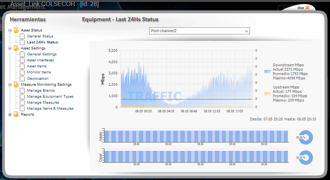The width and height of the screenshot is (330, 180).
Task: Open the Port-channel2 interface dropdown
Action: click(199, 31)
